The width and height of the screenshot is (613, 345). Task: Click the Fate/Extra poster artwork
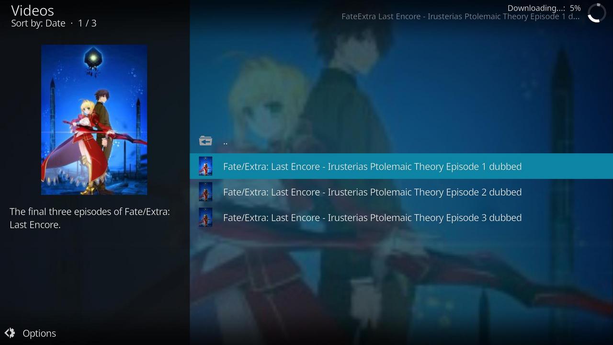coord(94,120)
